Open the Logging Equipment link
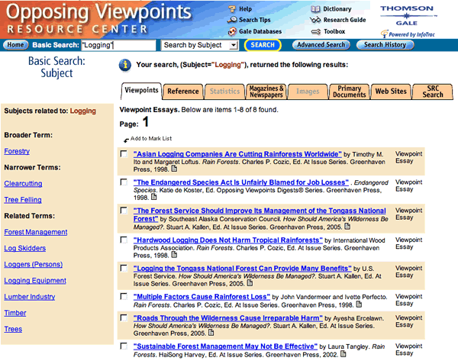This screenshot has width=458, height=361. coord(35,281)
